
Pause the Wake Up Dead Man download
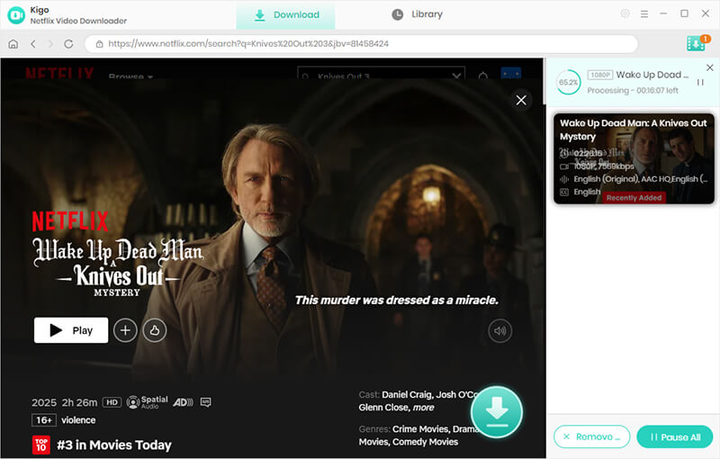point(700,82)
